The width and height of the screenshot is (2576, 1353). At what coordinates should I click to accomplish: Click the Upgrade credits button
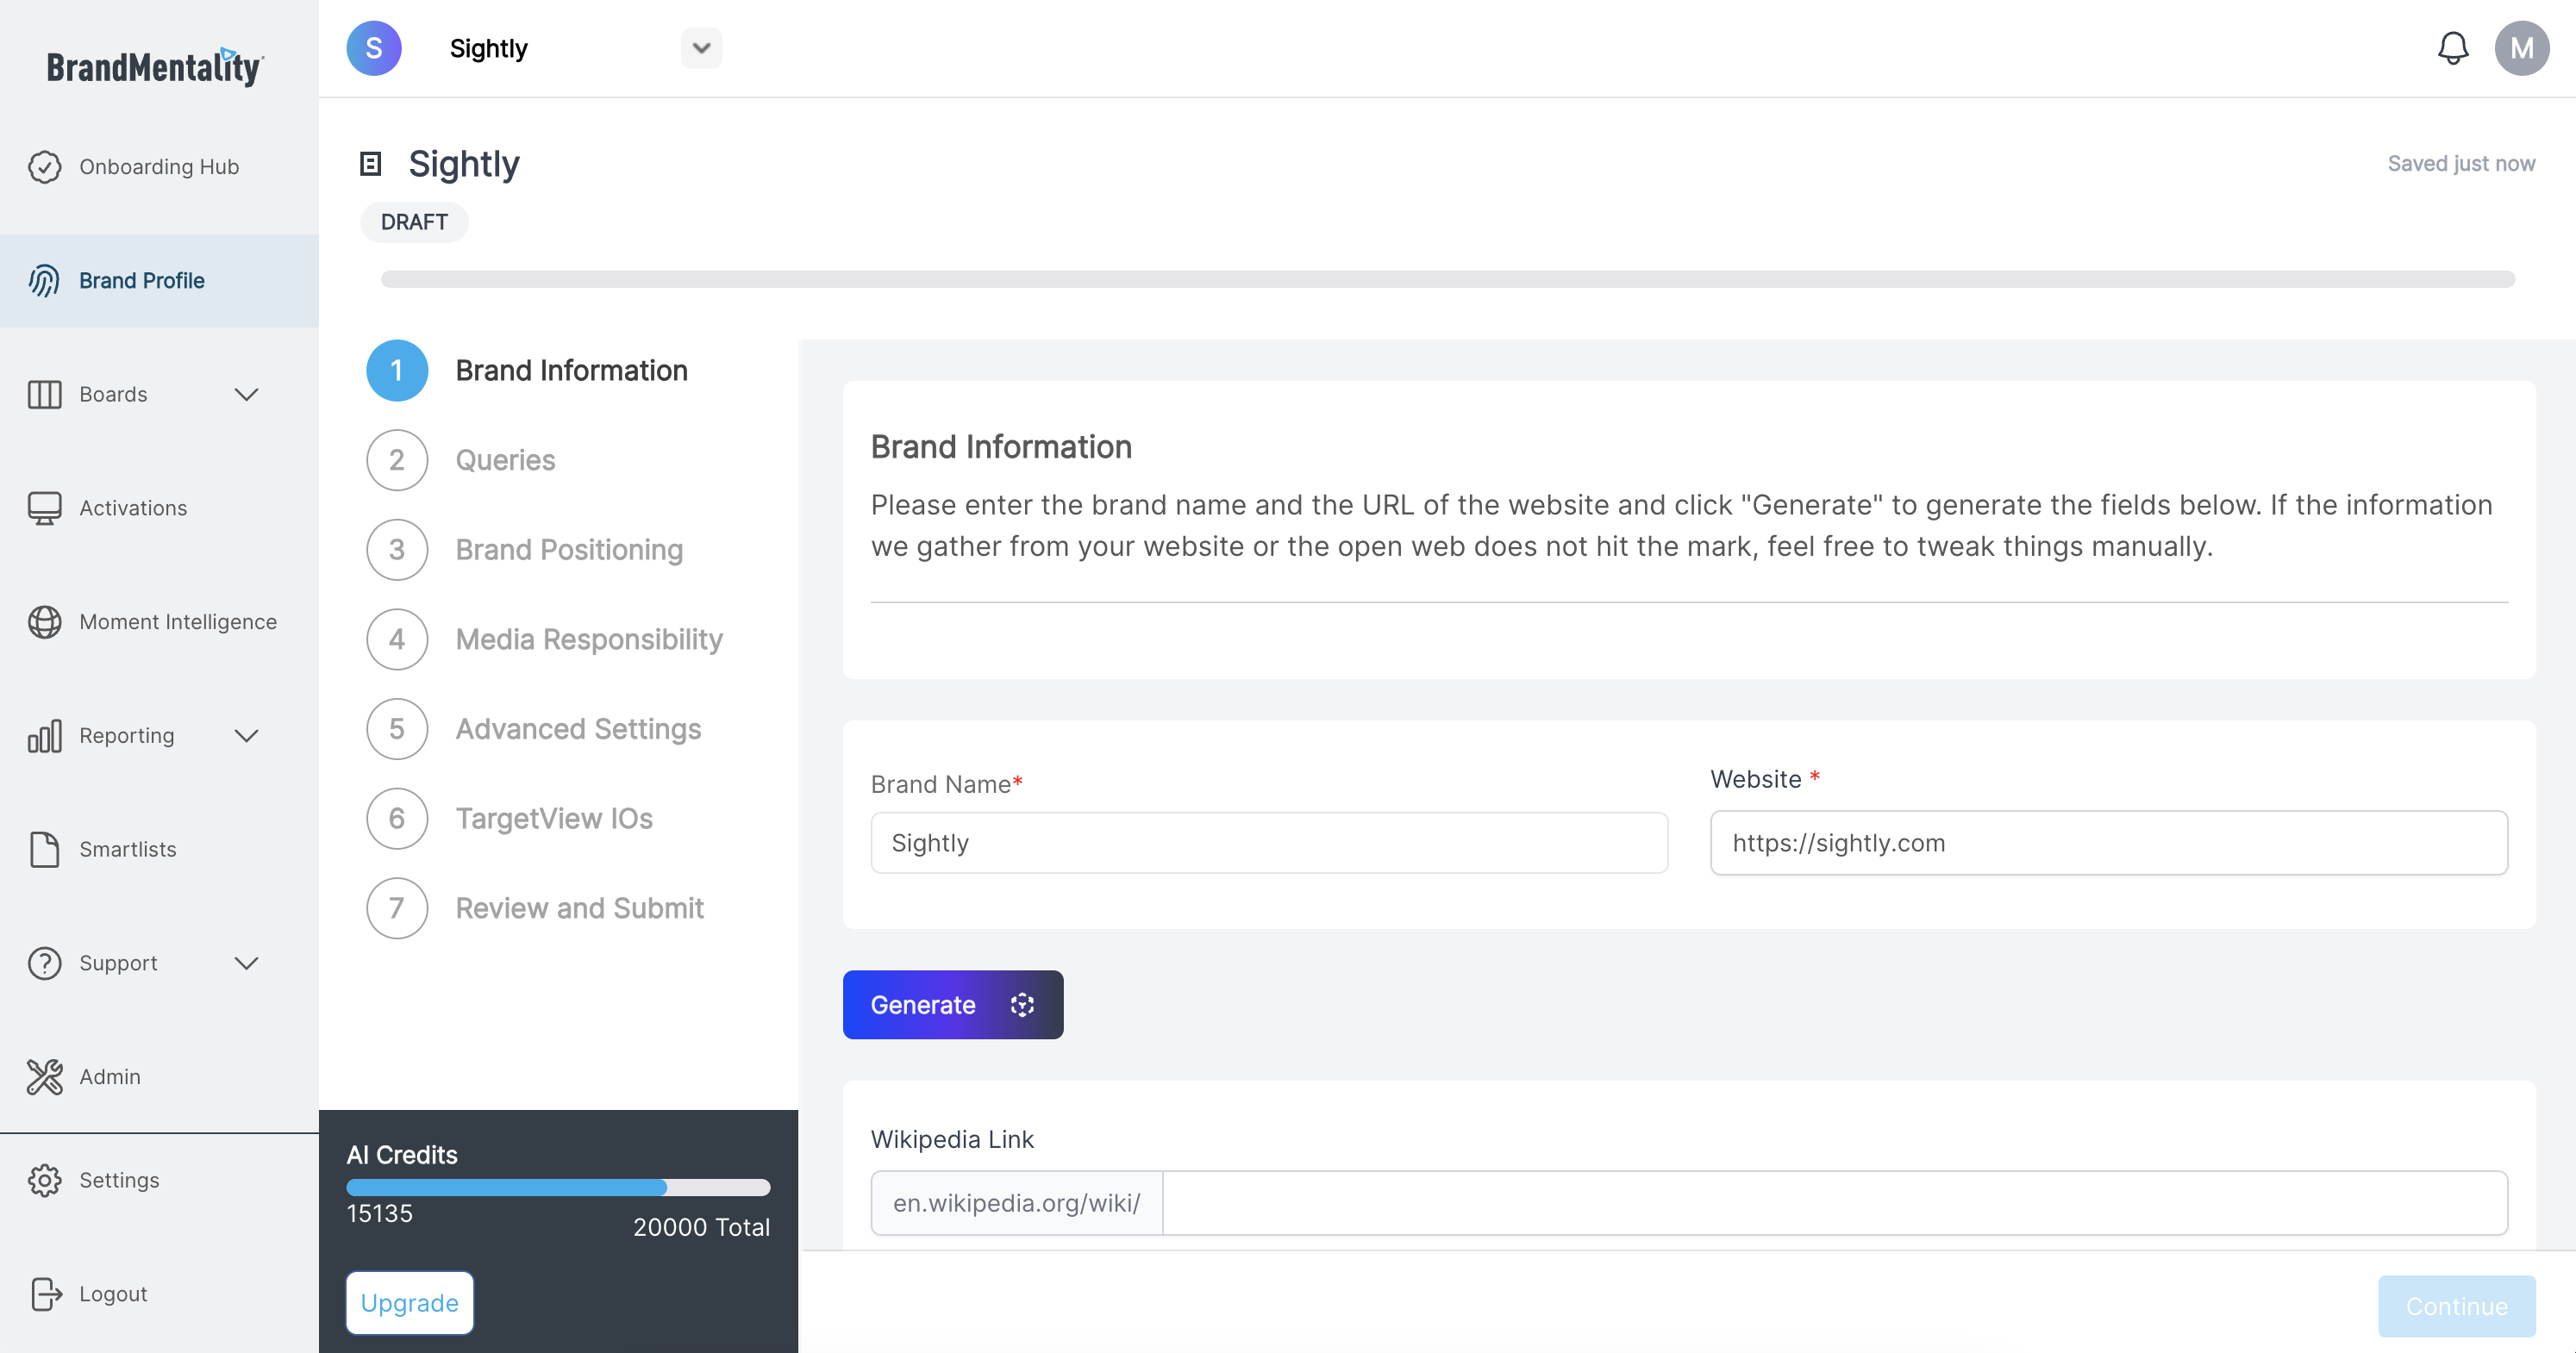409,1303
